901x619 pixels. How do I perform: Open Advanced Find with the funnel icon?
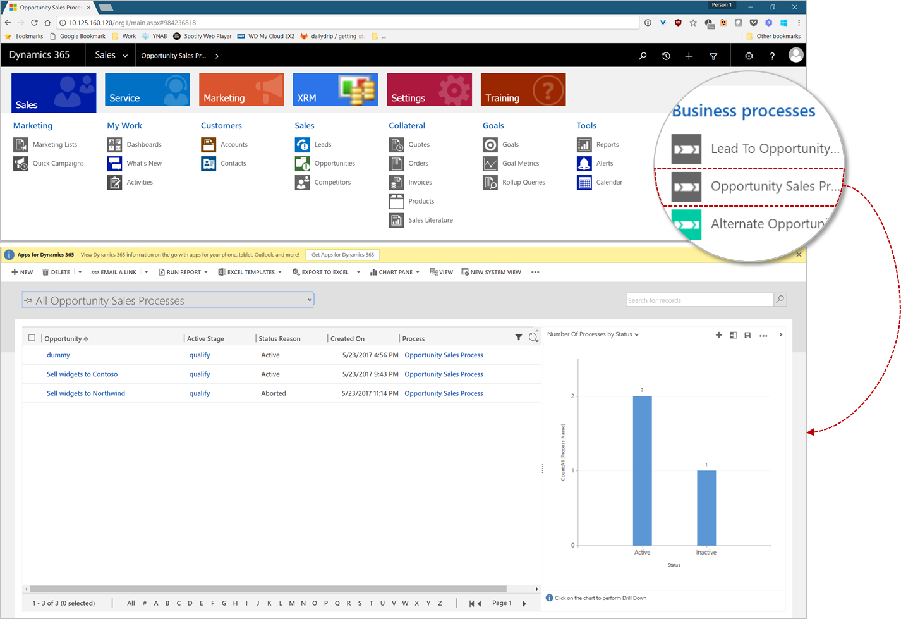713,56
